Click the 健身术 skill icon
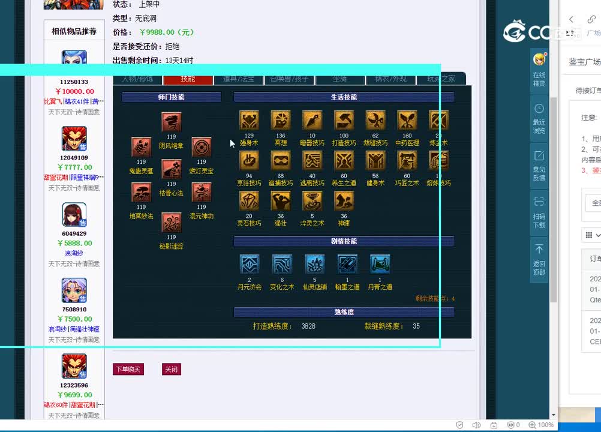 375,161
